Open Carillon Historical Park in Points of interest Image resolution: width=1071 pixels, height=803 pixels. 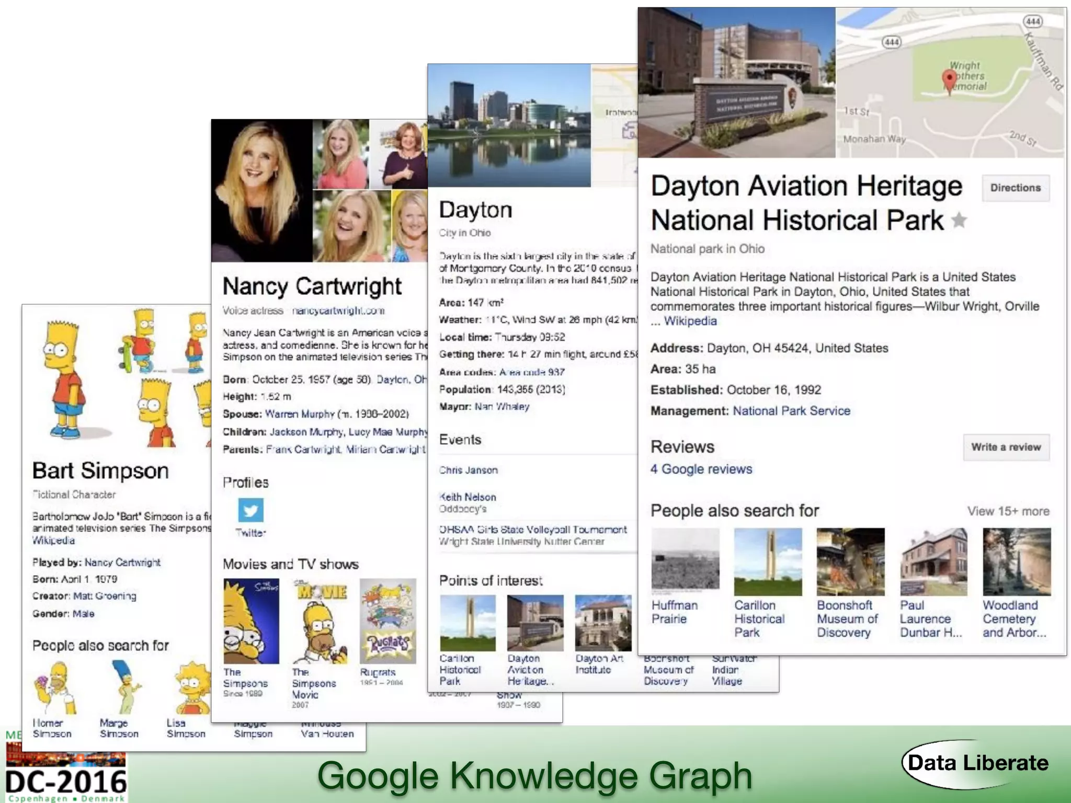click(468, 623)
